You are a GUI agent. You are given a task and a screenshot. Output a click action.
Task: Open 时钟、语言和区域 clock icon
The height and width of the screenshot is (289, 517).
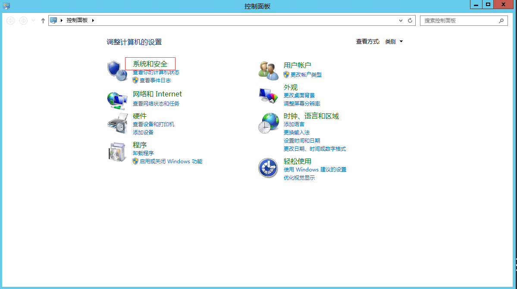click(x=268, y=123)
